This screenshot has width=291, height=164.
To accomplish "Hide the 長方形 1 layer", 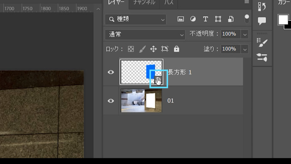I will point(111,72).
